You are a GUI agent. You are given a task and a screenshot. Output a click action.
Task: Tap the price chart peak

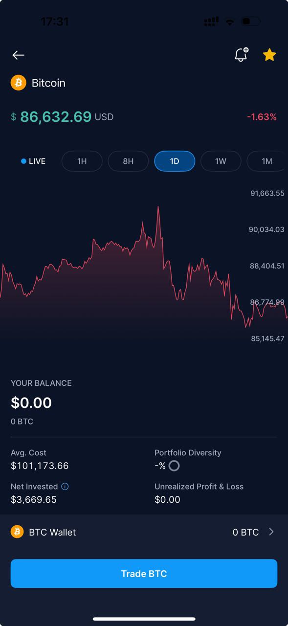click(x=158, y=207)
